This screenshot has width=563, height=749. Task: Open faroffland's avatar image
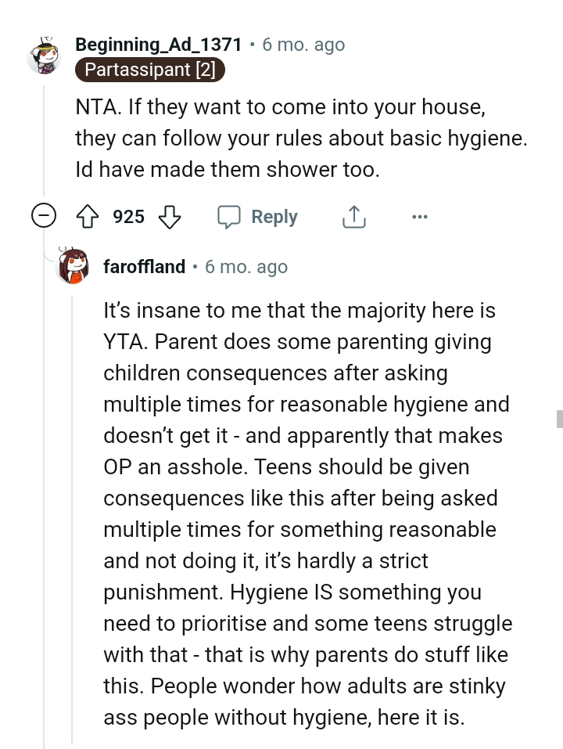coord(74,267)
